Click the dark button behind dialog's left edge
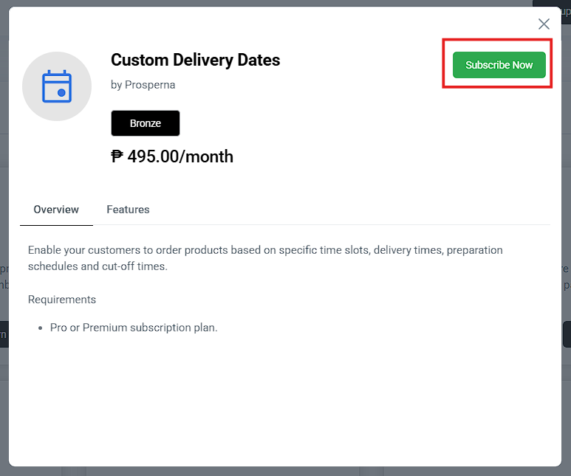Screen dimensions: 571x476 (x=4, y=334)
